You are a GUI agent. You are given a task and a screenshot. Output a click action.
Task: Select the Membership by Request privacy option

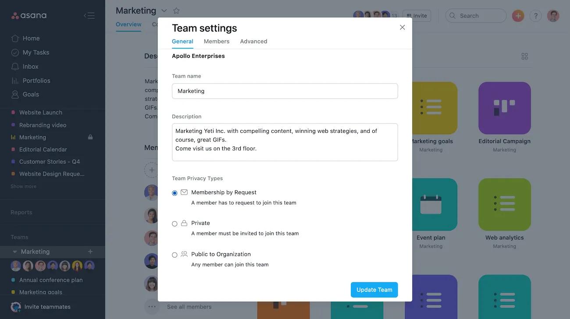pyautogui.click(x=175, y=193)
